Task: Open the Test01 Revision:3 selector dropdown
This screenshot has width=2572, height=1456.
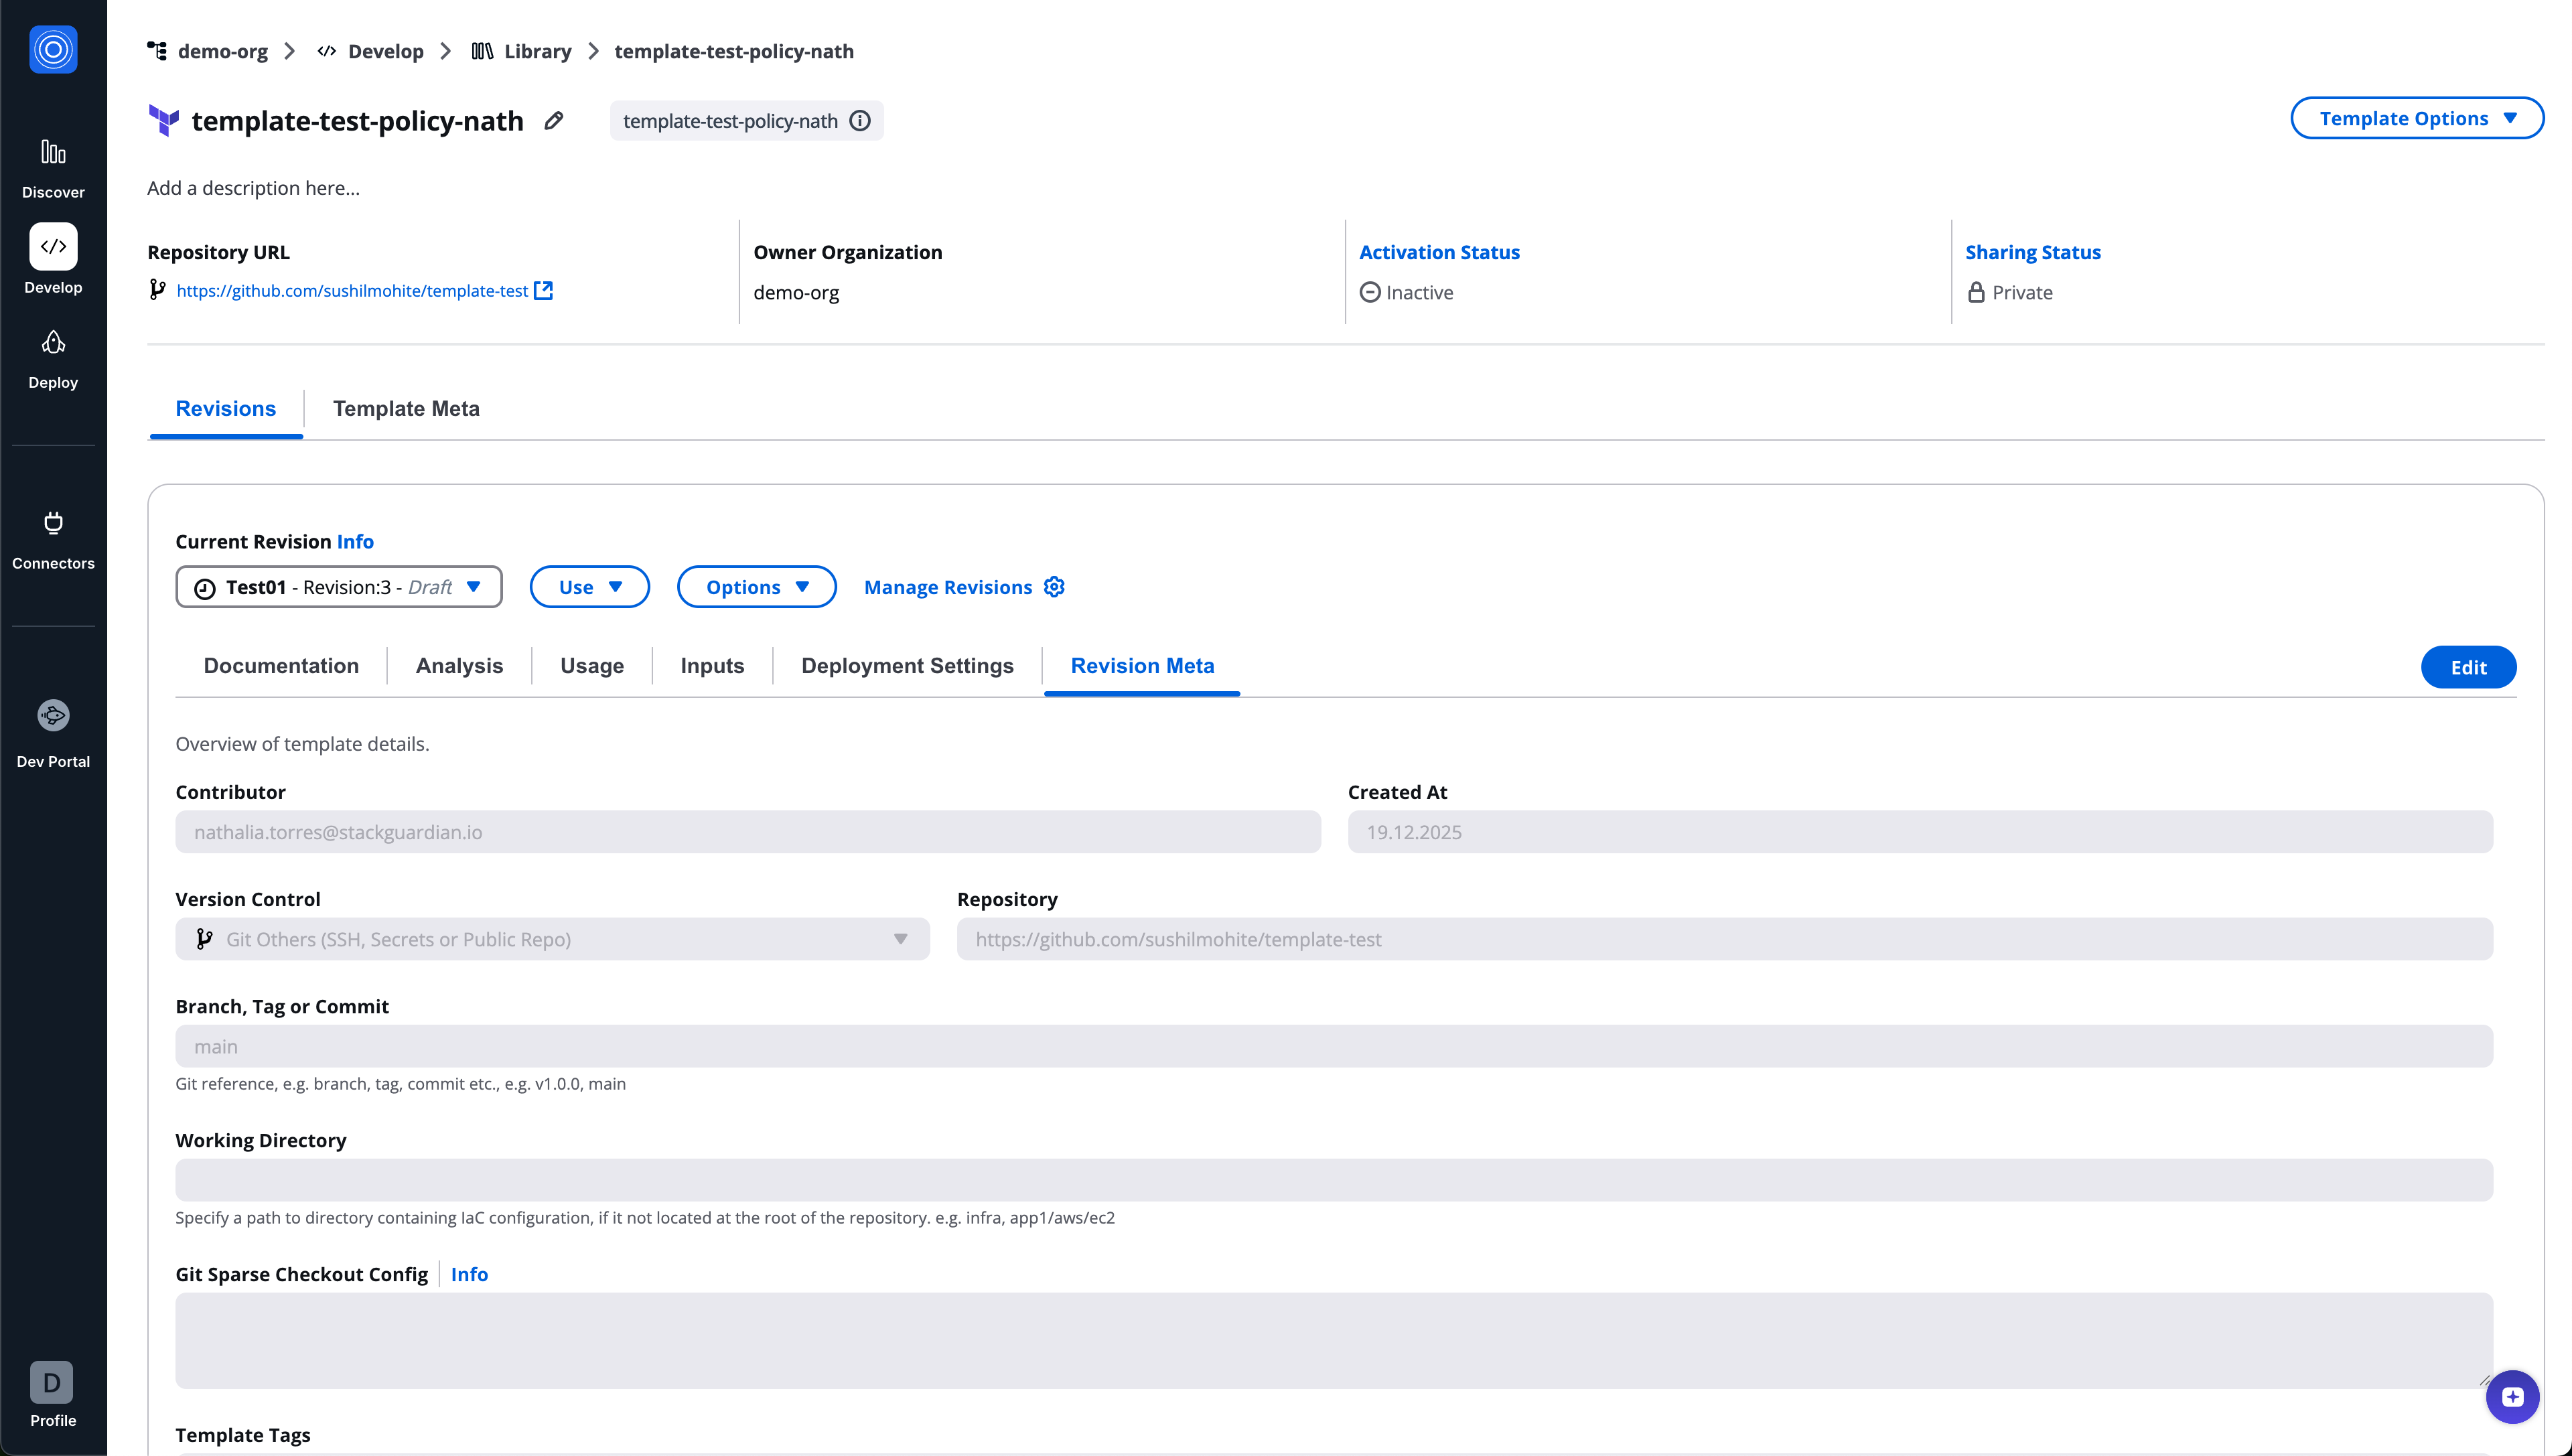Action: 339,587
